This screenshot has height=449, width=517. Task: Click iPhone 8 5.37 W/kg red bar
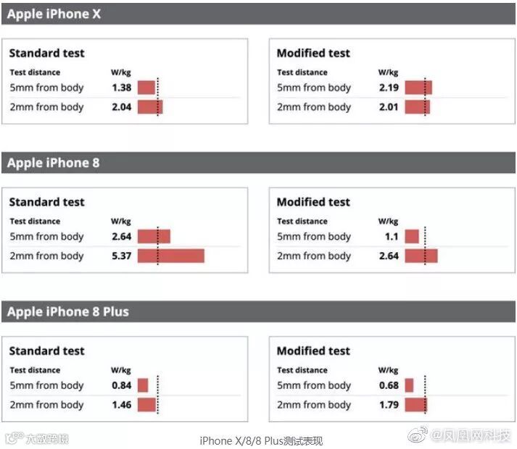171,256
